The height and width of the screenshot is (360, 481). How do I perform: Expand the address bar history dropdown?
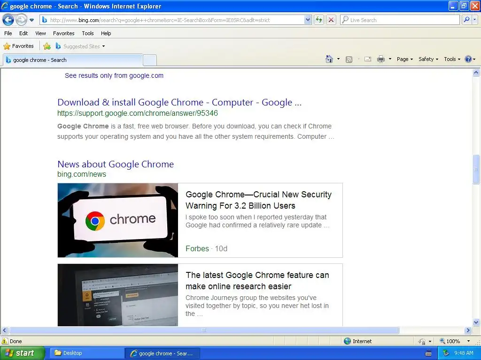308,20
